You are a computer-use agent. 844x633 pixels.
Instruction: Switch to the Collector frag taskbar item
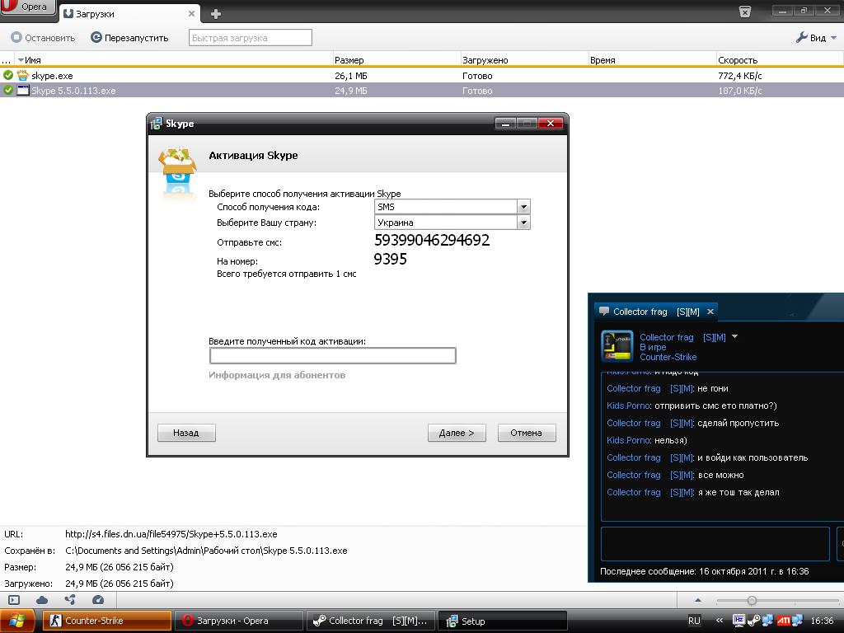[372, 621]
